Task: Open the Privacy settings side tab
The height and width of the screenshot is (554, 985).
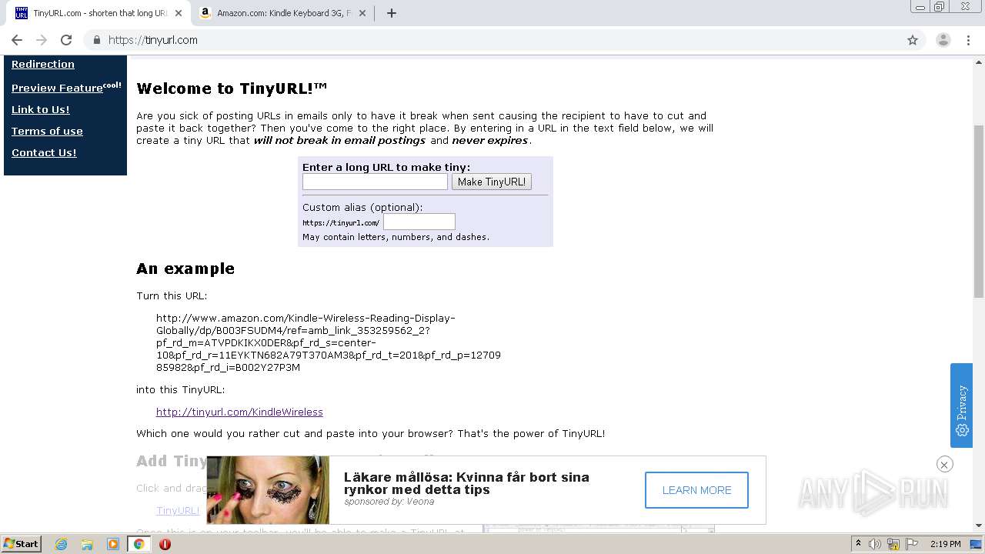Action: (x=962, y=405)
